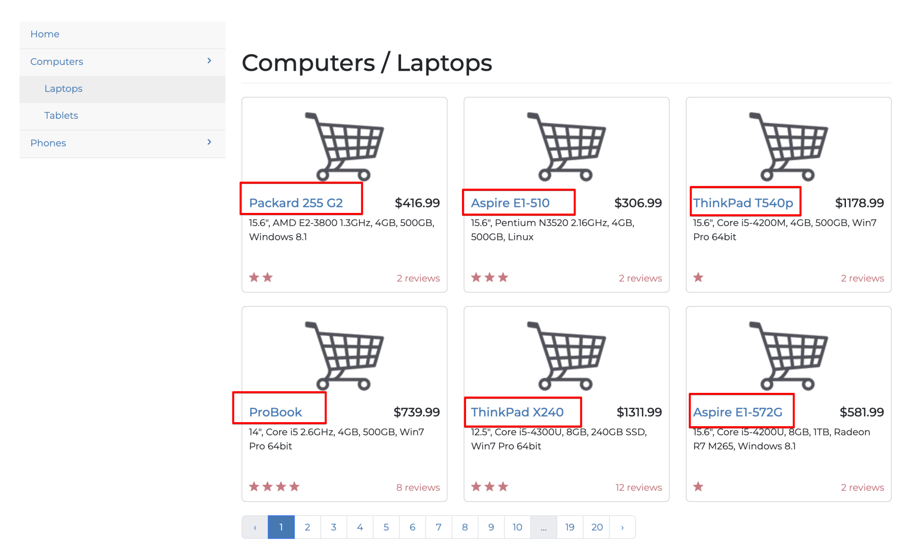
Task: Open the Aspire E1-510 product link
Action: (510, 203)
